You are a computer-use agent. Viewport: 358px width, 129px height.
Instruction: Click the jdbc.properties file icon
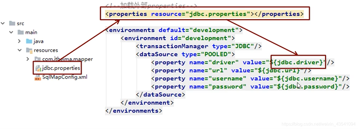pos(38,68)
